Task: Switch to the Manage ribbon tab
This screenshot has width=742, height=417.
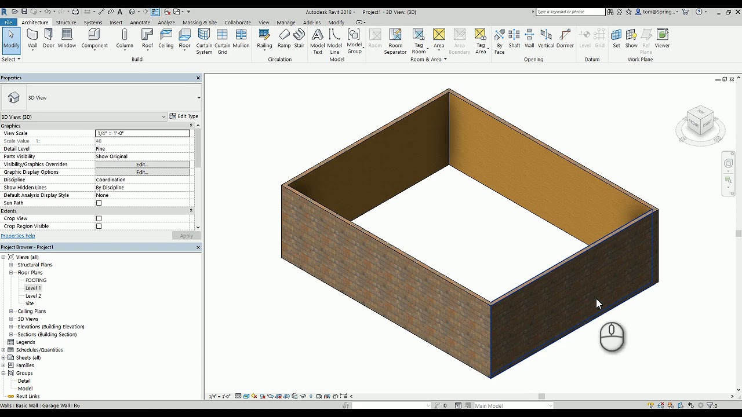Action: [x=286, y=23]
